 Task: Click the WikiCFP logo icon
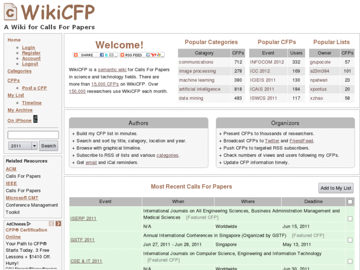coord(10,12)
